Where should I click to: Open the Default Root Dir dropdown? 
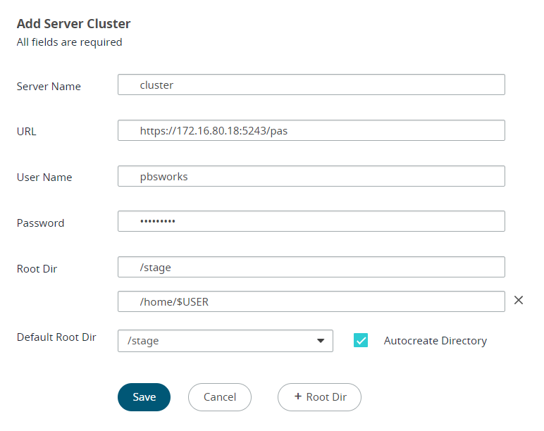coord(225,341)
